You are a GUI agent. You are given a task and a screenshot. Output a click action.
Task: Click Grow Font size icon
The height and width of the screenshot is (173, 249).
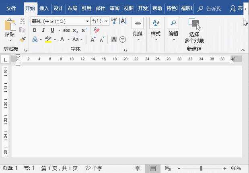tap(93, 39)
